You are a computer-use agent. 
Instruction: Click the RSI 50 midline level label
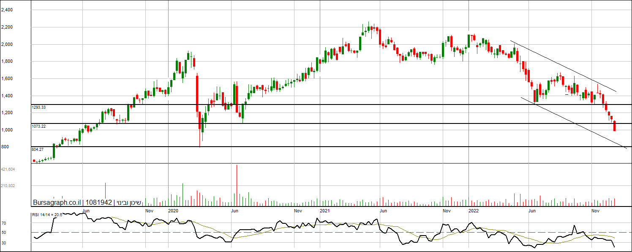click(x=3, y=233)
